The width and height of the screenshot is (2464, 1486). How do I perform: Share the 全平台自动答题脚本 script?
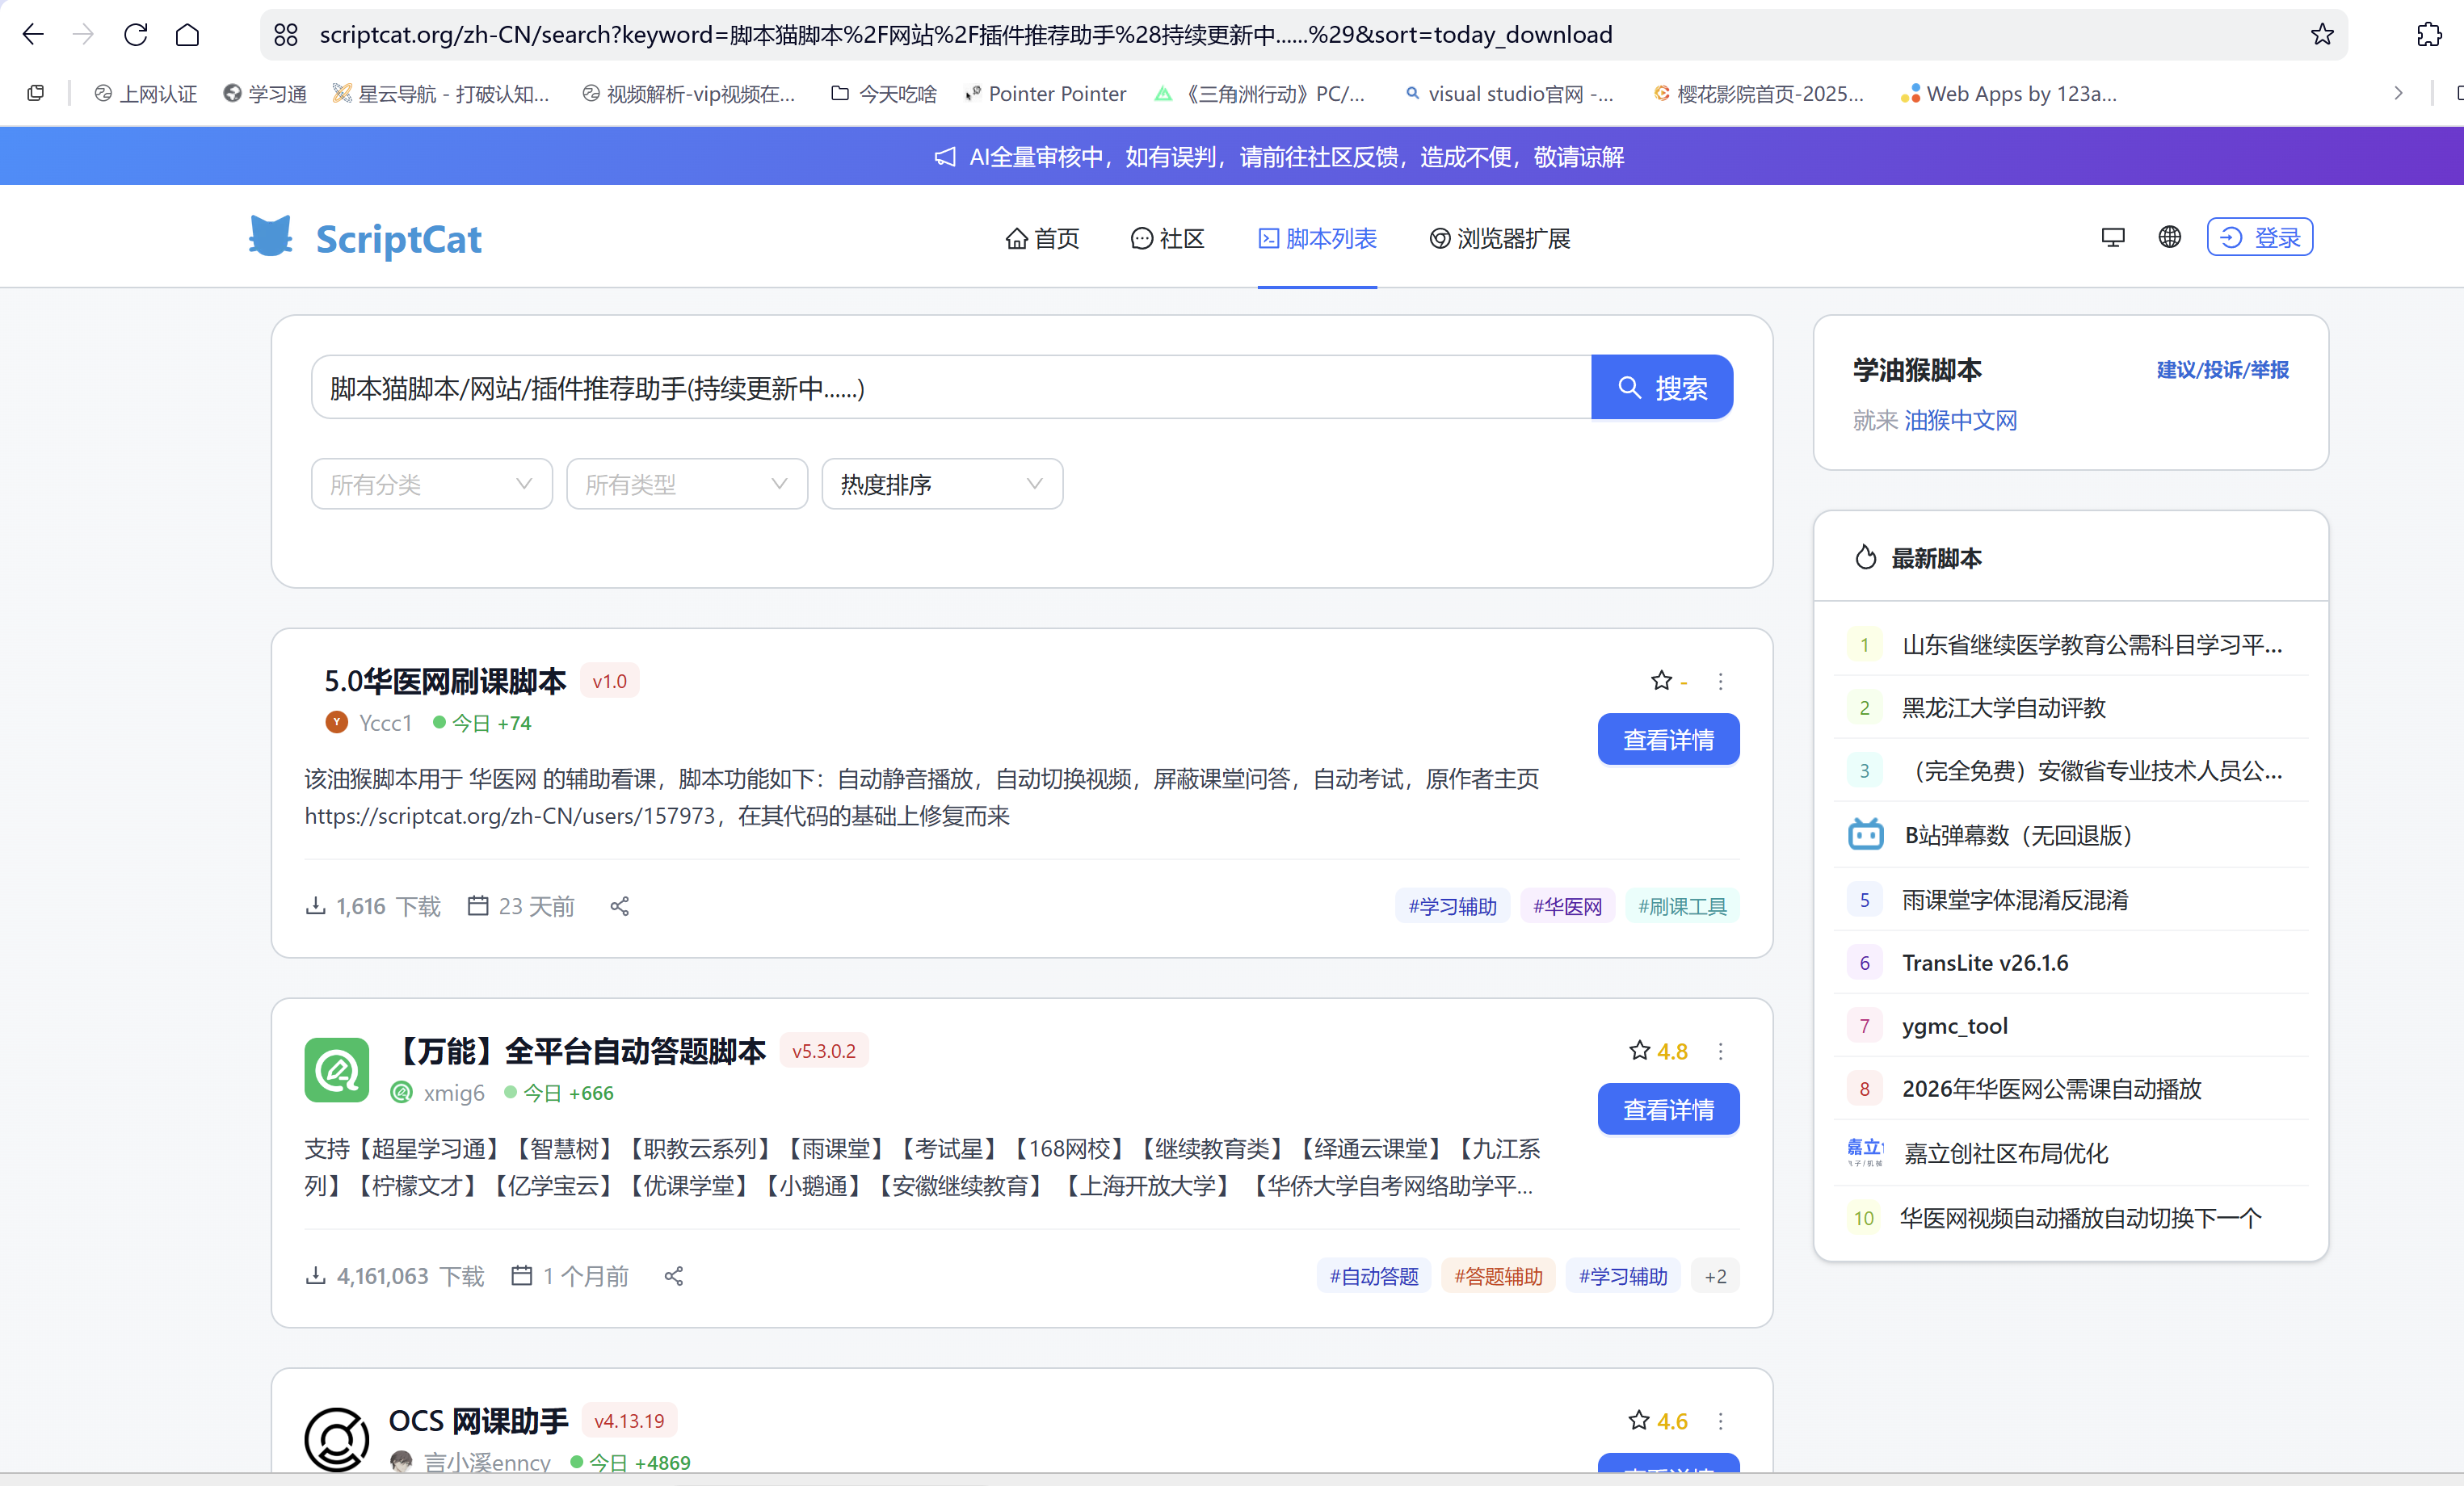click(674, 1276)
